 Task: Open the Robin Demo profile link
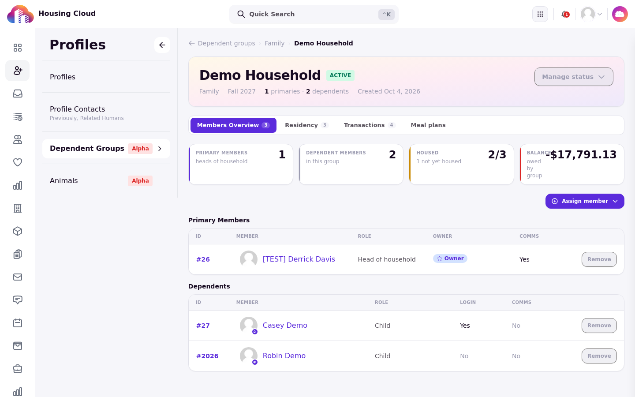(x=284, y=356)
